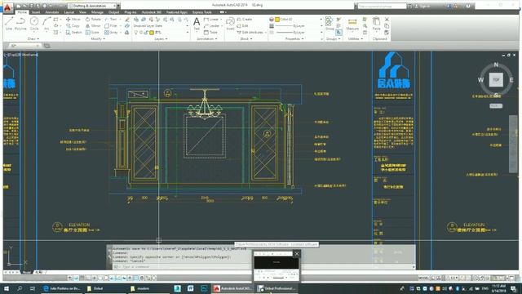Switch to Autodesk AutoCAD taskbar button
The height and width of the screenshot is (294, 522).
click(x=232, y=288)
